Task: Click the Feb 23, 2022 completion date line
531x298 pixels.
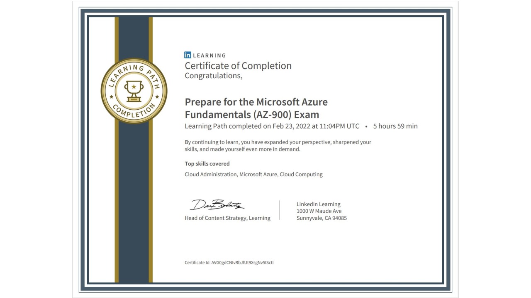Action: tap(272, 126)
